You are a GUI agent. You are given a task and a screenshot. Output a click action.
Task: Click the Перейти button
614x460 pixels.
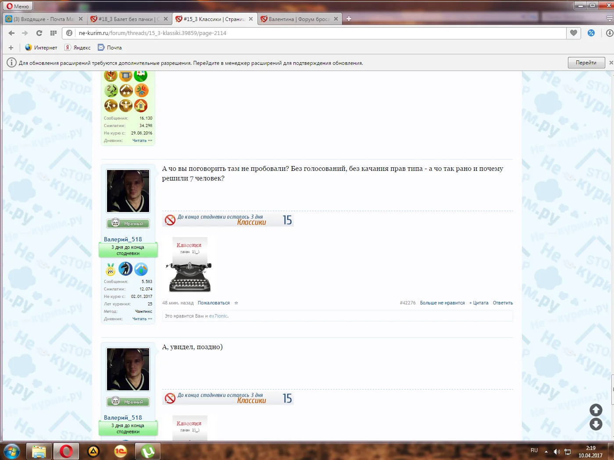586,63
